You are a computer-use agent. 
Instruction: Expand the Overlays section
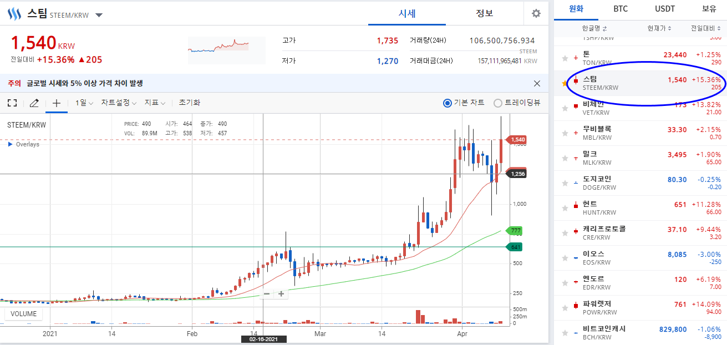click(23, 144)
